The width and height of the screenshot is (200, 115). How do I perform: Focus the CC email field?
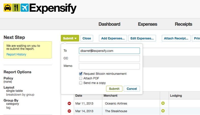(x=109, y=59)
